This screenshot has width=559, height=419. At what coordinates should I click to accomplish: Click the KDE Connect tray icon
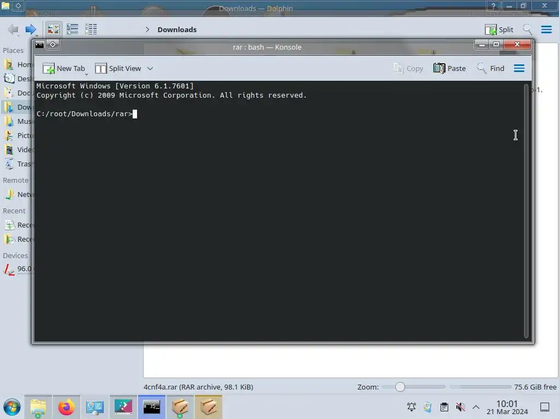pyautogui.click(x=428, y=407)
